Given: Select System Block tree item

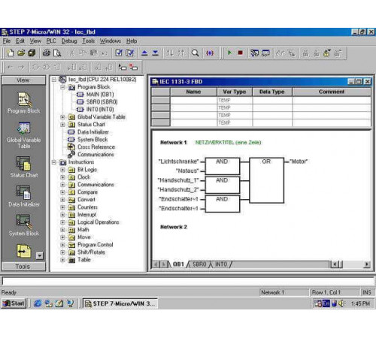Looking at the screenshot, I should [92, 140].
